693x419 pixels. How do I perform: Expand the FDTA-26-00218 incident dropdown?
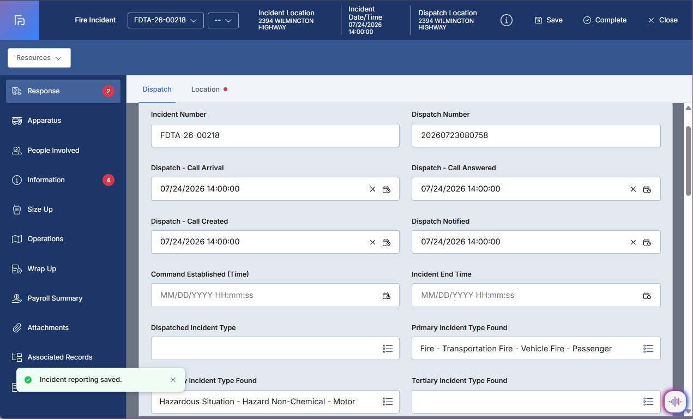tap(166, 20)
